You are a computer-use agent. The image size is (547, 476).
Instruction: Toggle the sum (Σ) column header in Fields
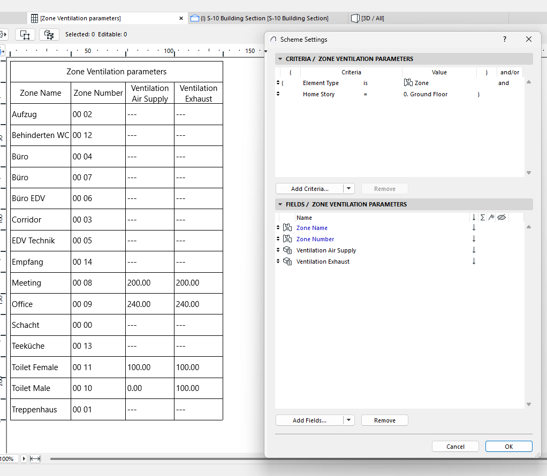[x=483, y=217]
